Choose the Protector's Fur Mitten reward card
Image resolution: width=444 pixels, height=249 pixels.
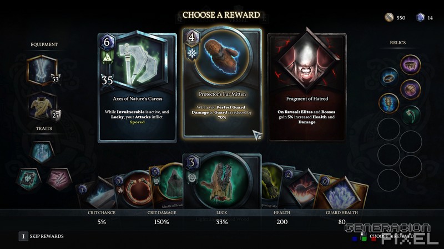click(222, 84)
